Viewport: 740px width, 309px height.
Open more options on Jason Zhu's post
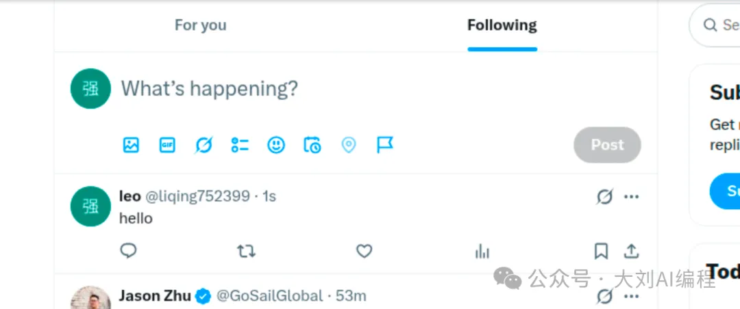632,296
